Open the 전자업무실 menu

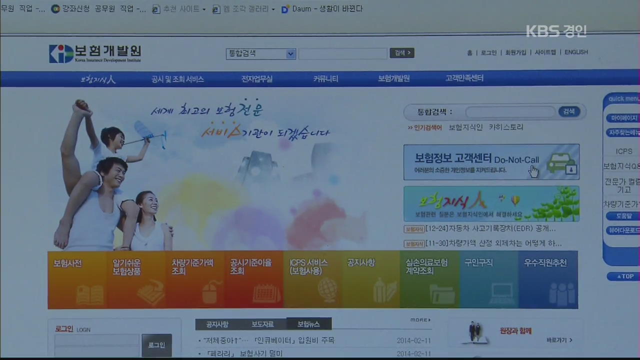257,79
